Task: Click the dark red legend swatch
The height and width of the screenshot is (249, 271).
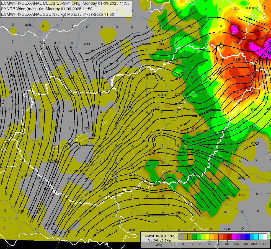Action: coord(229,237)
